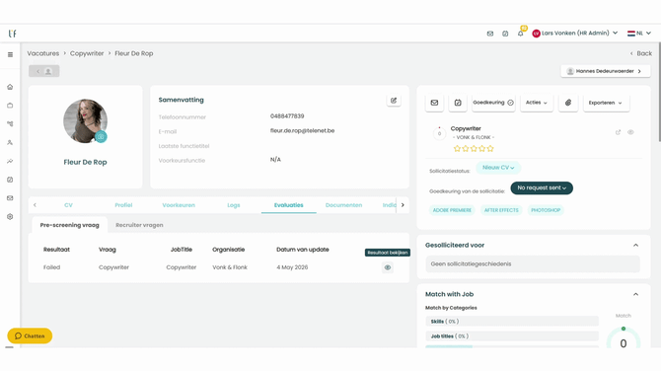
Task: Open the Exporteren dropdown
Action: (606, 103)
